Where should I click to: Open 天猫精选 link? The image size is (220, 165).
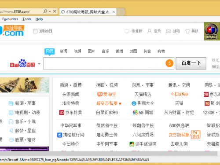(x=143, y=94)
